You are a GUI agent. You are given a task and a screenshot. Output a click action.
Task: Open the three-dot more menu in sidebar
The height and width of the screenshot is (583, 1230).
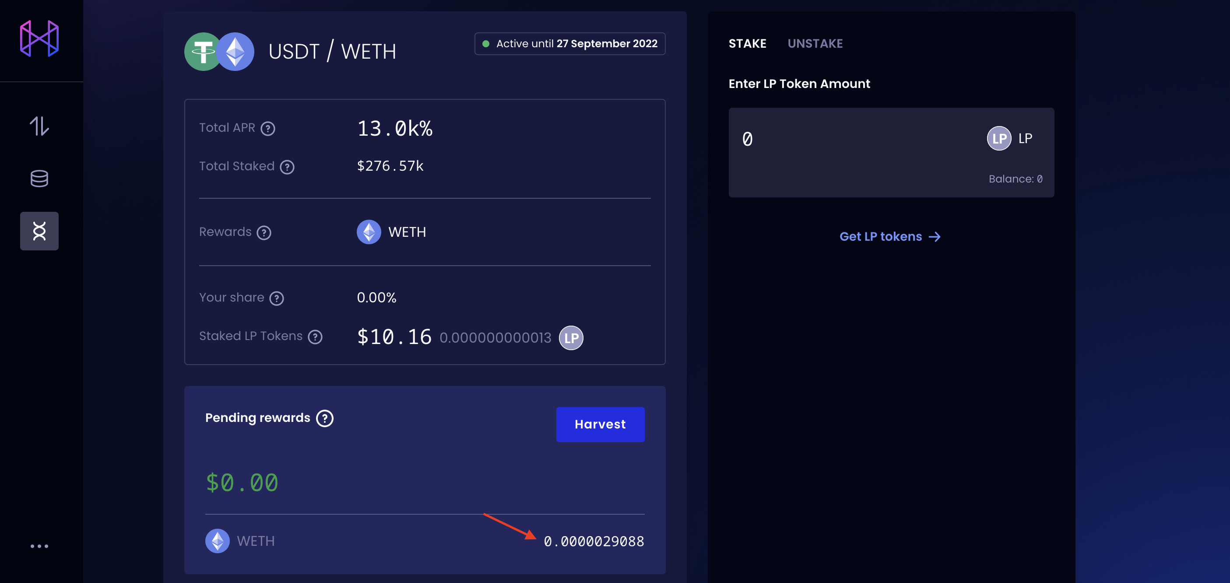point(39,546)
